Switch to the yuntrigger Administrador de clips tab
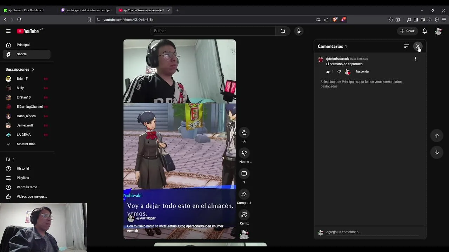Screen dimensions: 449x252 pos(86,10)
